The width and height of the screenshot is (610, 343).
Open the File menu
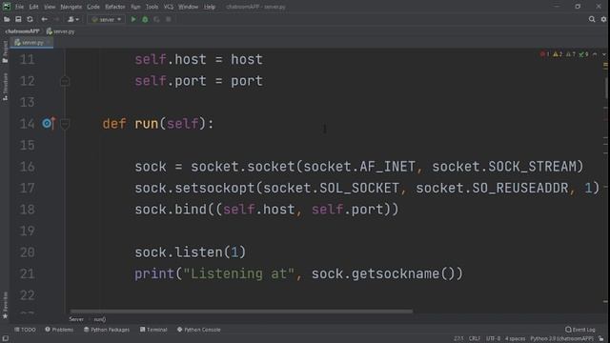(x=19, y=7)
